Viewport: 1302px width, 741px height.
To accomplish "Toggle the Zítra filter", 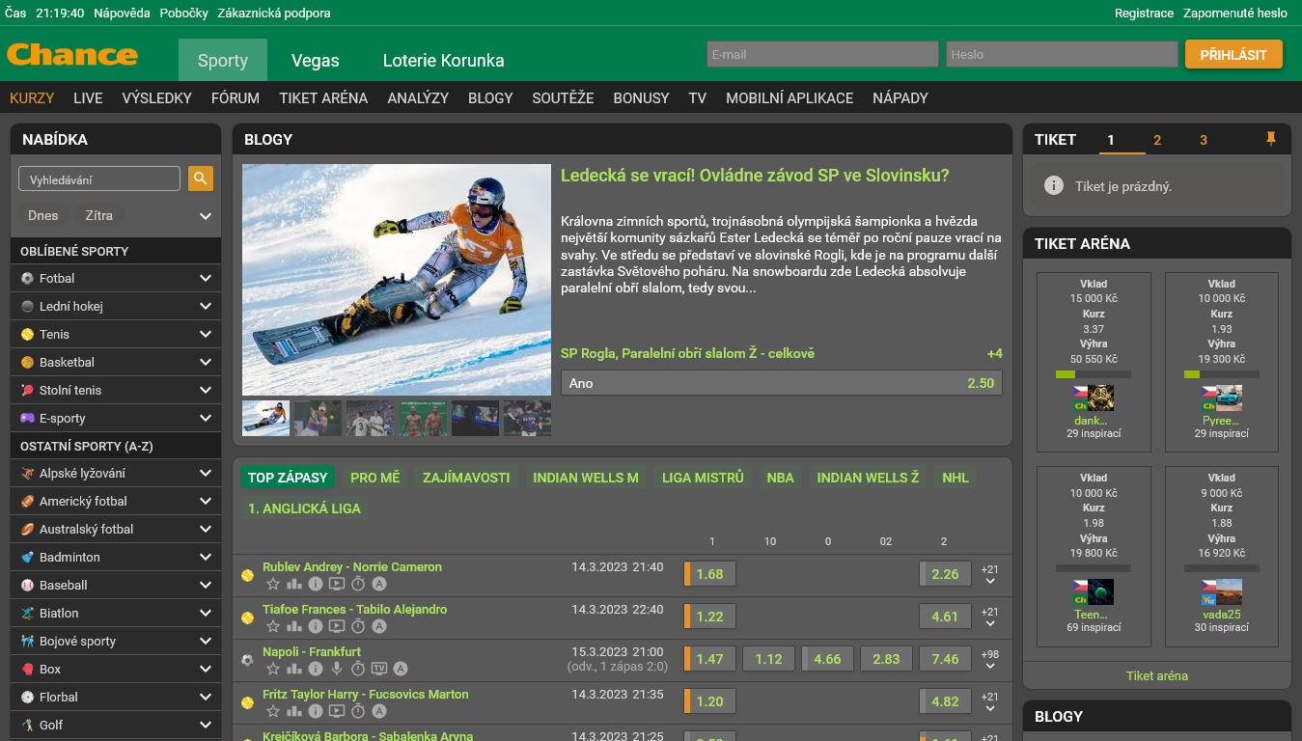I will 98,215.
